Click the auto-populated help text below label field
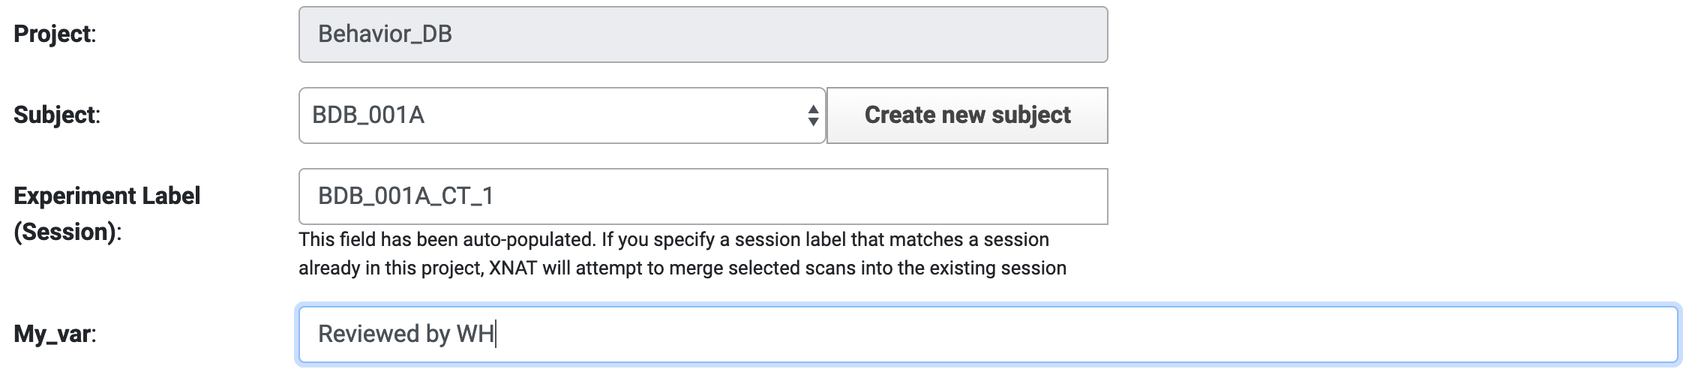The height and width of the screenshot is (378, 1698). click(x=681, y=253)
